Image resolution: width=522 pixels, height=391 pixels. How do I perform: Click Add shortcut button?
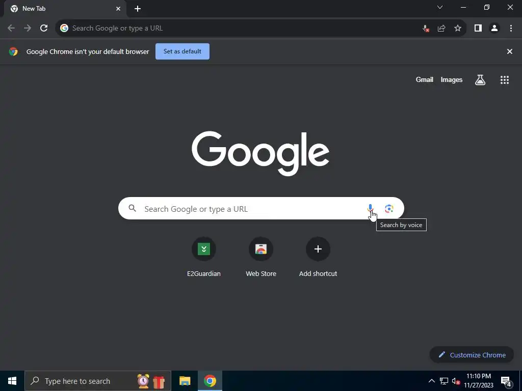tap(318, 257)
